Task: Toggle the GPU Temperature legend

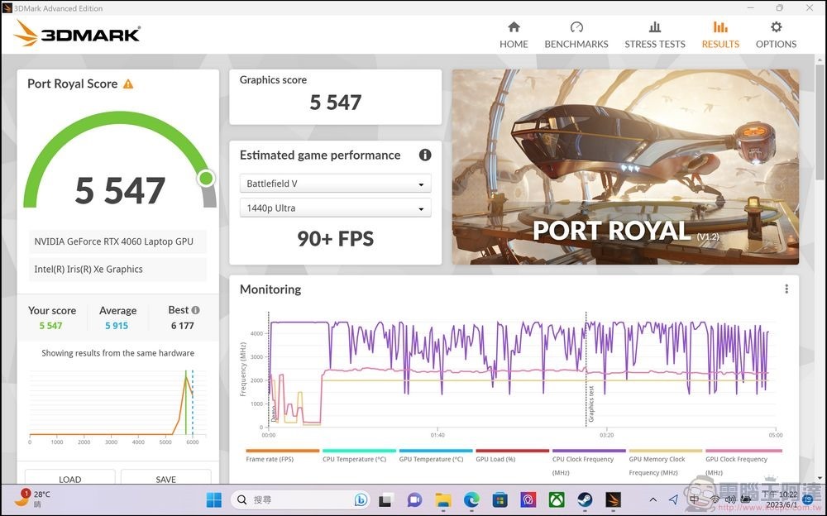Action: point(435,457)
